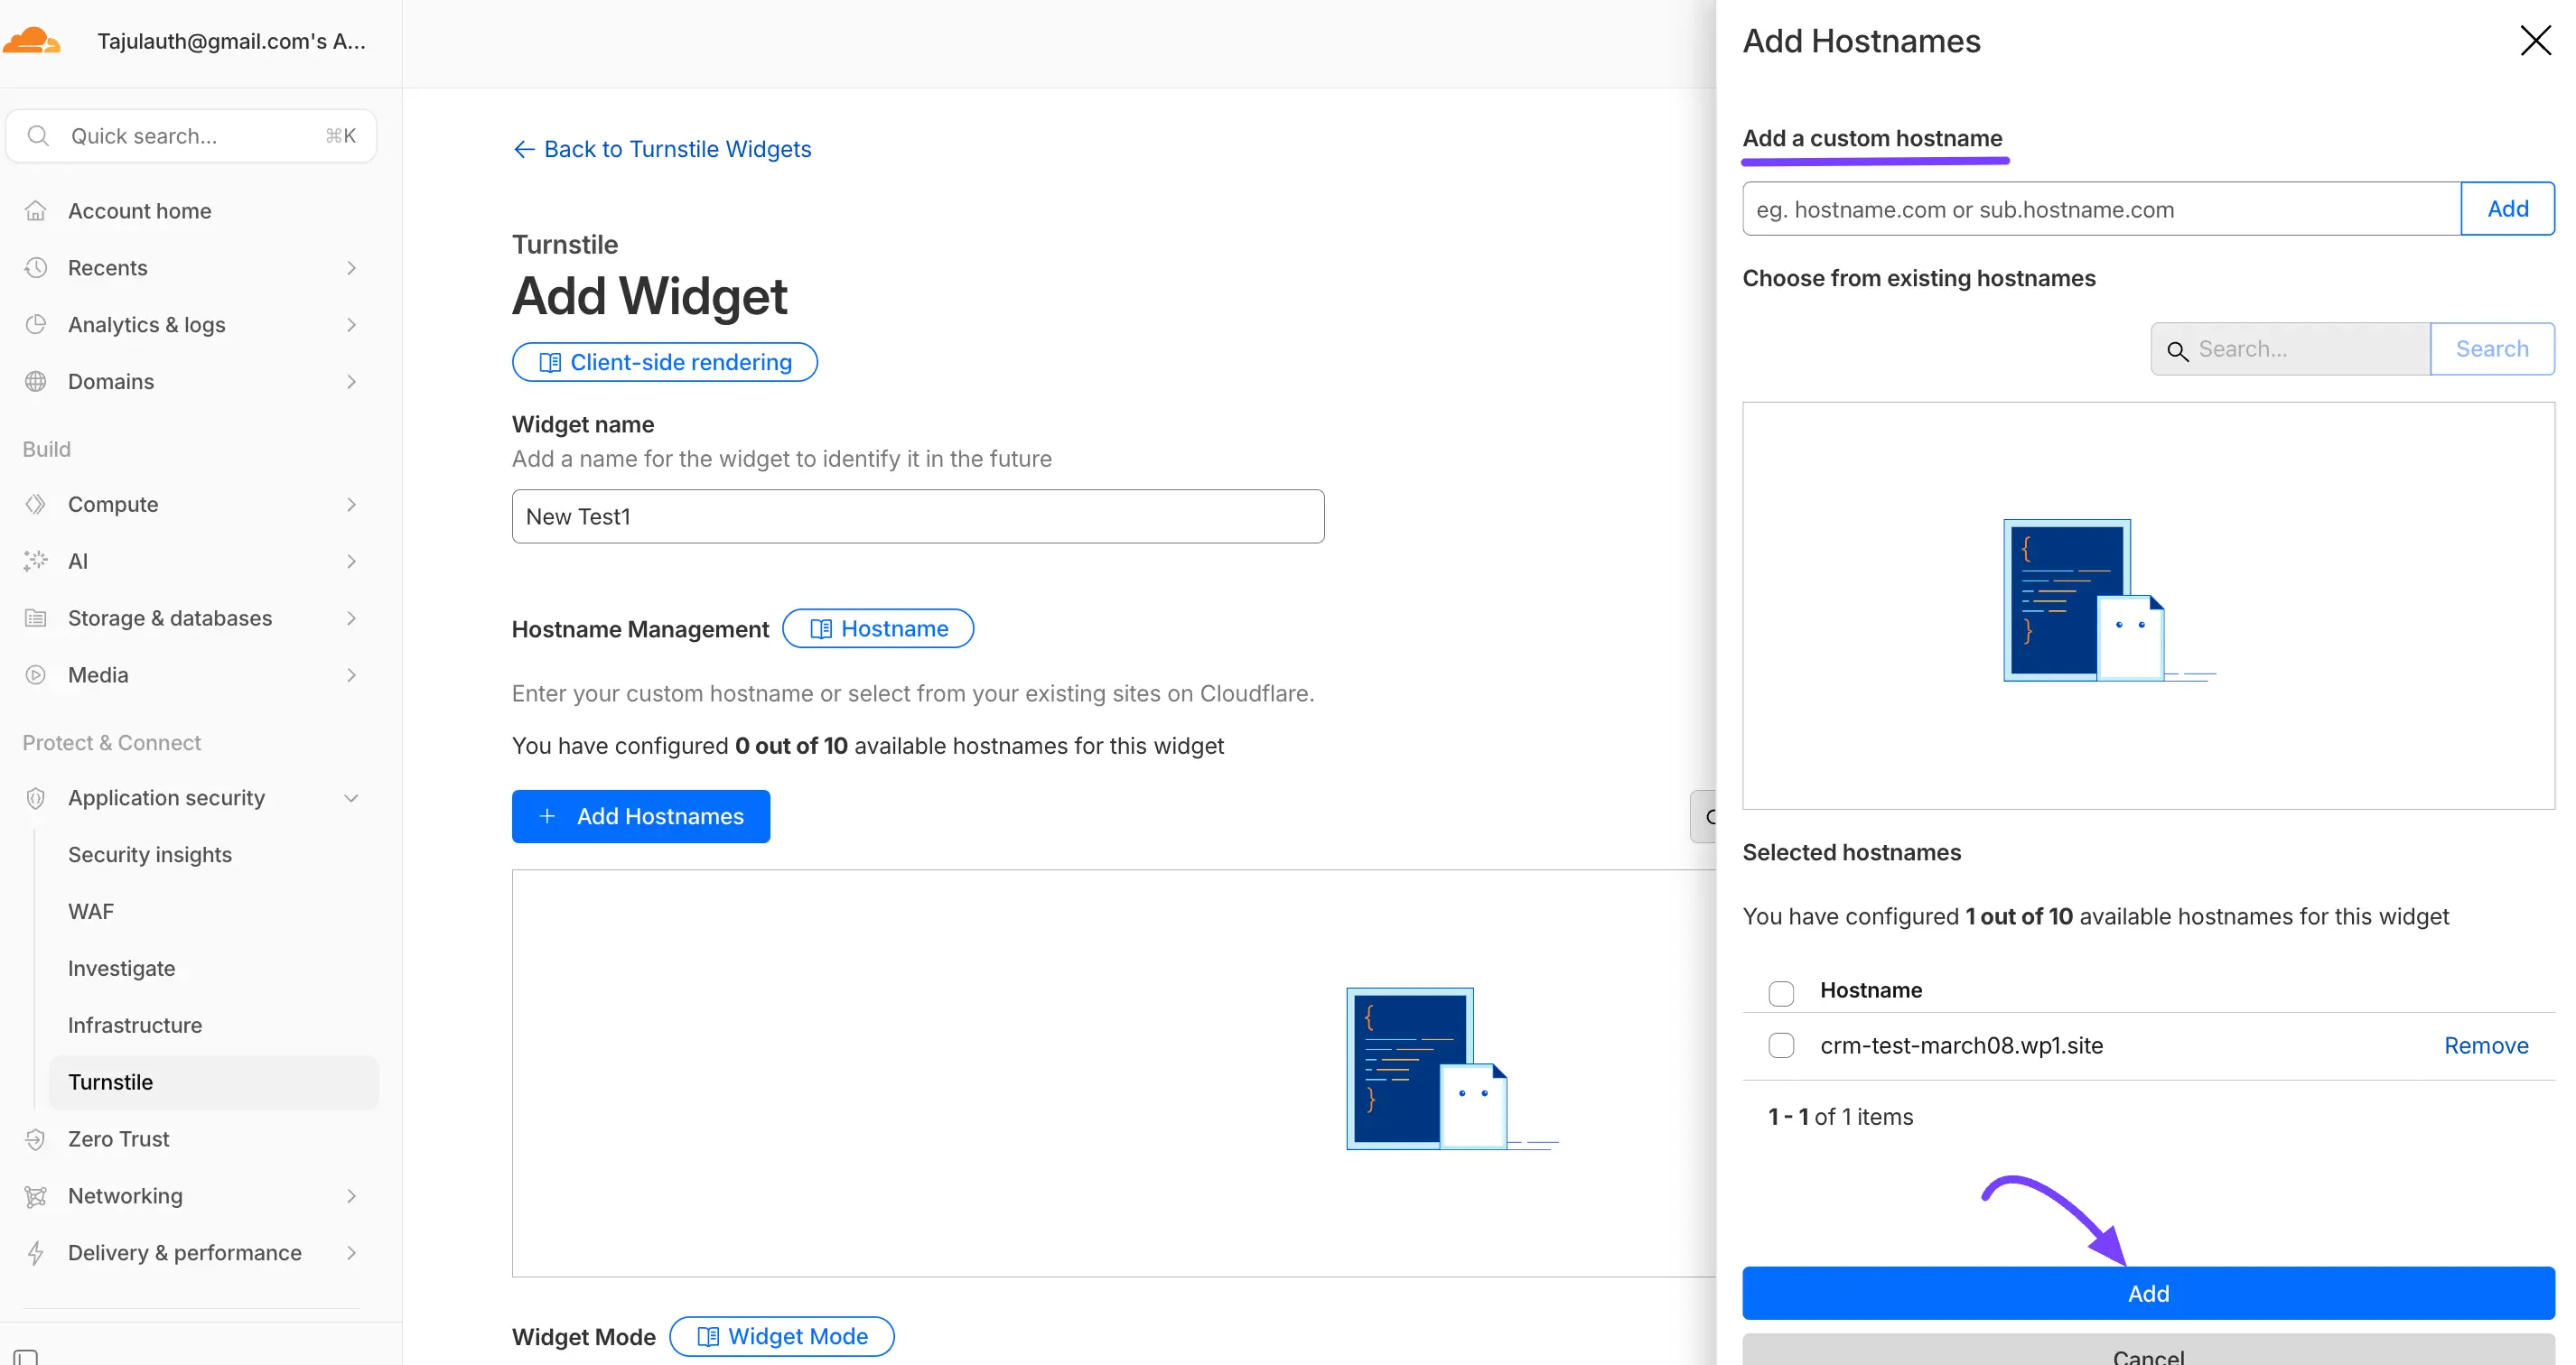Click the Zero Trust shield icon

36,1139
